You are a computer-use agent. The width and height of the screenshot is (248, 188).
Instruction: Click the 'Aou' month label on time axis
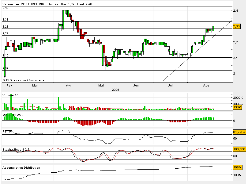point(206,86)
